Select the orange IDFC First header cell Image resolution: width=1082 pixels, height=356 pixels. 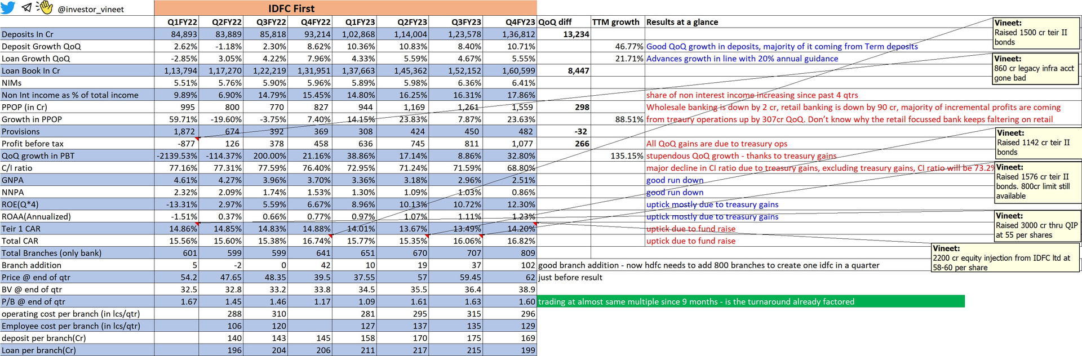point(345,8)
